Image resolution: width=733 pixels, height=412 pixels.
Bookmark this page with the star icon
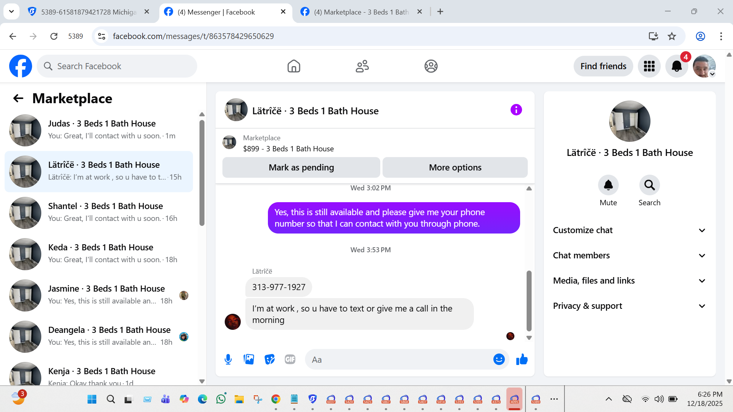pos(671,36)
